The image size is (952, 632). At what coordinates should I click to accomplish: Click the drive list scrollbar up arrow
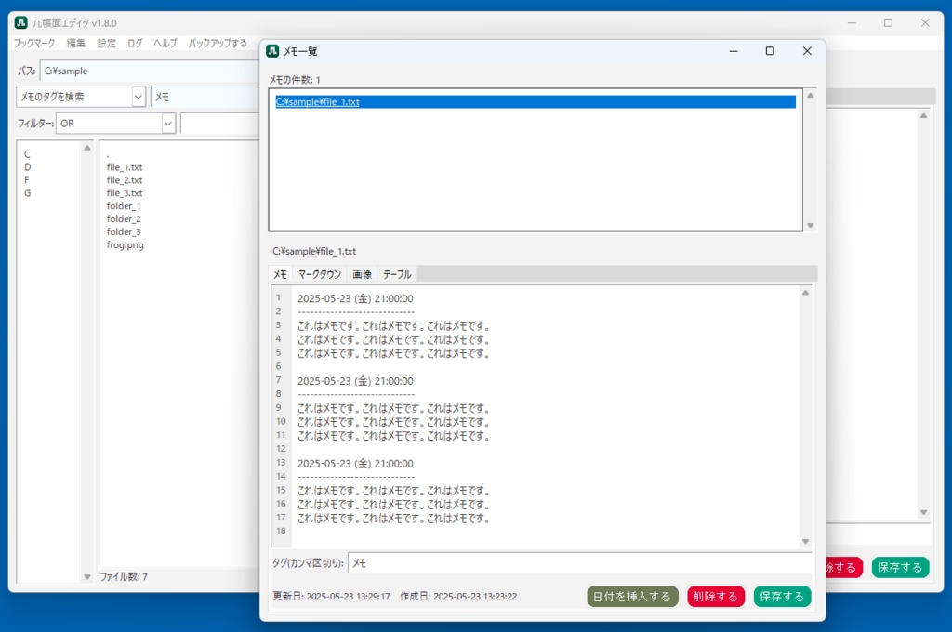(x=86, y=148)
